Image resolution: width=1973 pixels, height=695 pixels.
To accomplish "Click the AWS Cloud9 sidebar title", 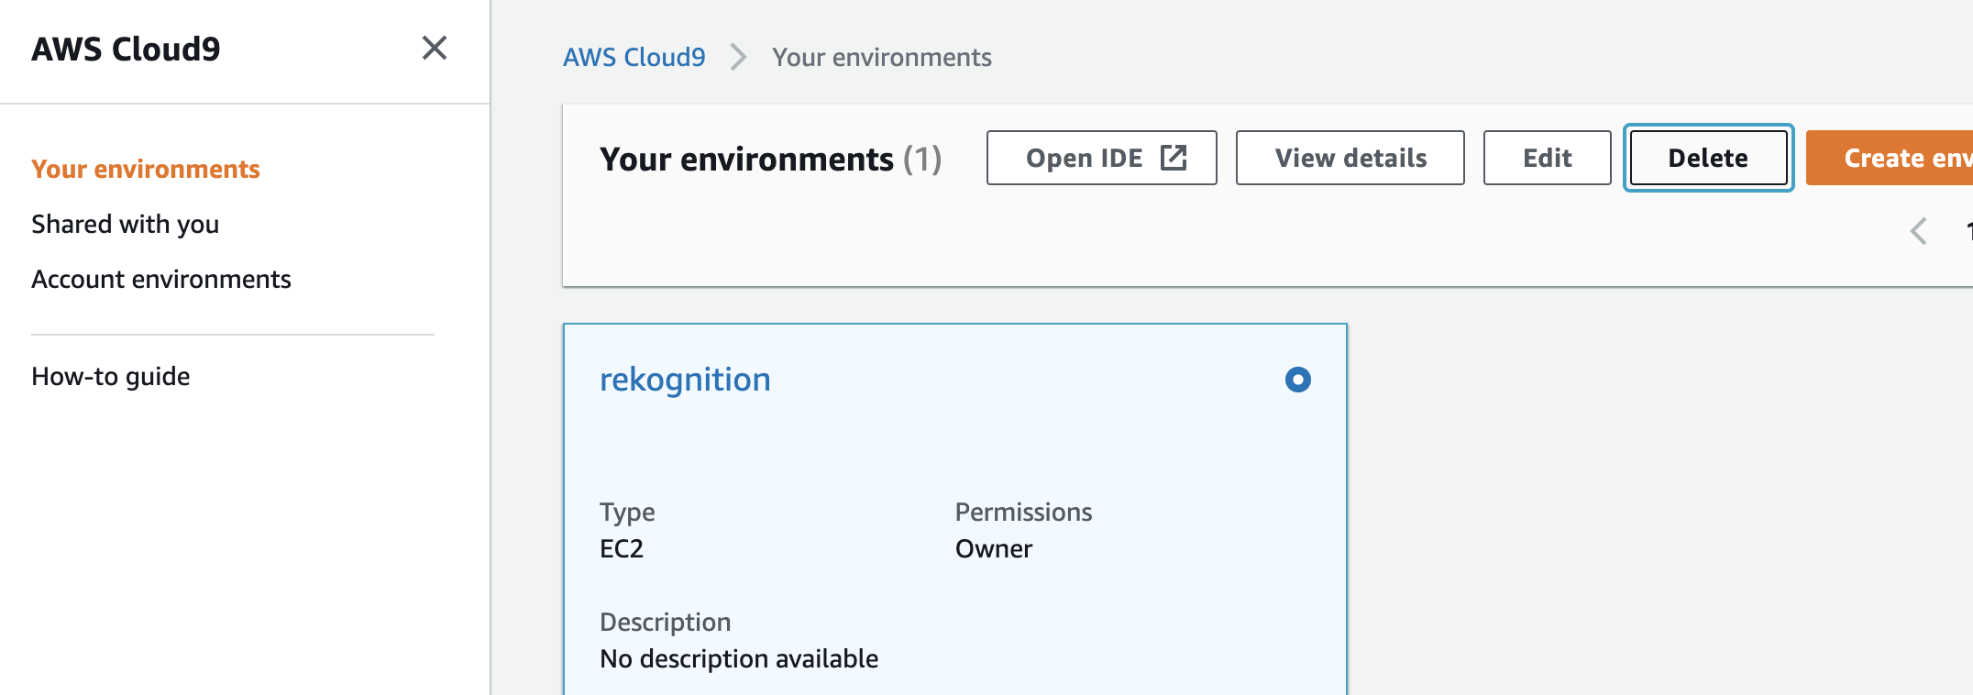I will 127,50.
